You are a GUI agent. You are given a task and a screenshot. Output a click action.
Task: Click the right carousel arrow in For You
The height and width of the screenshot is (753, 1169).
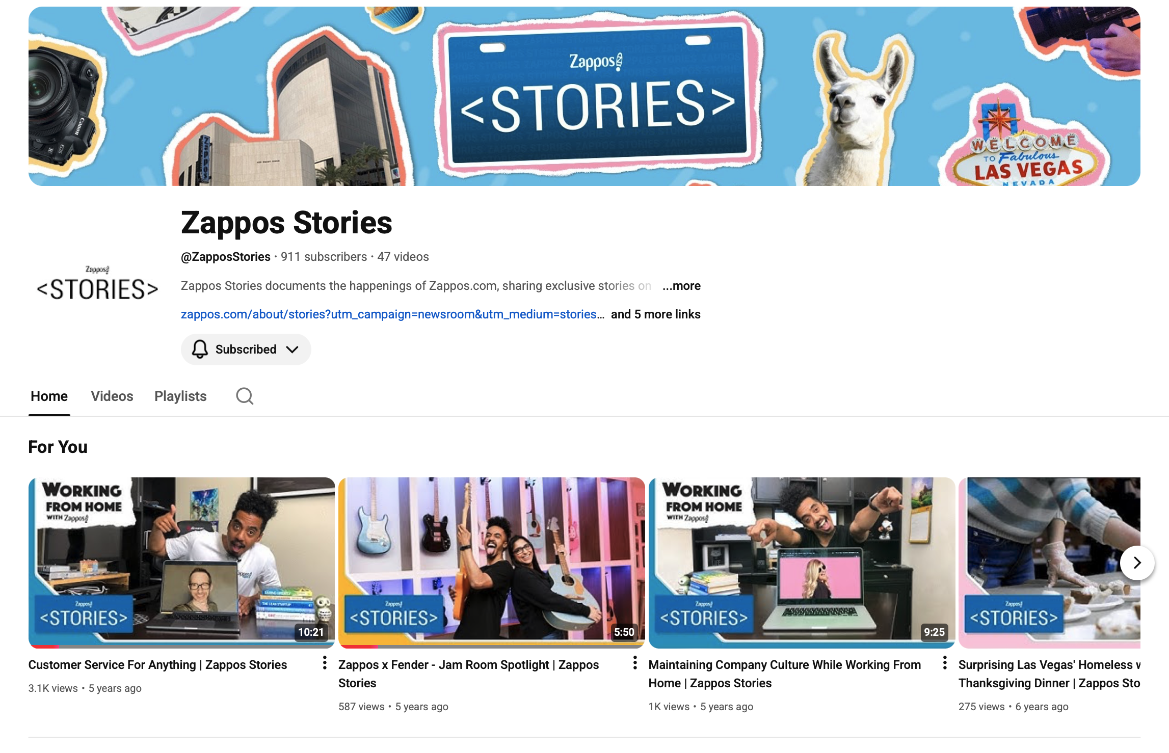pyautogui.click(x=1137, y=562)
